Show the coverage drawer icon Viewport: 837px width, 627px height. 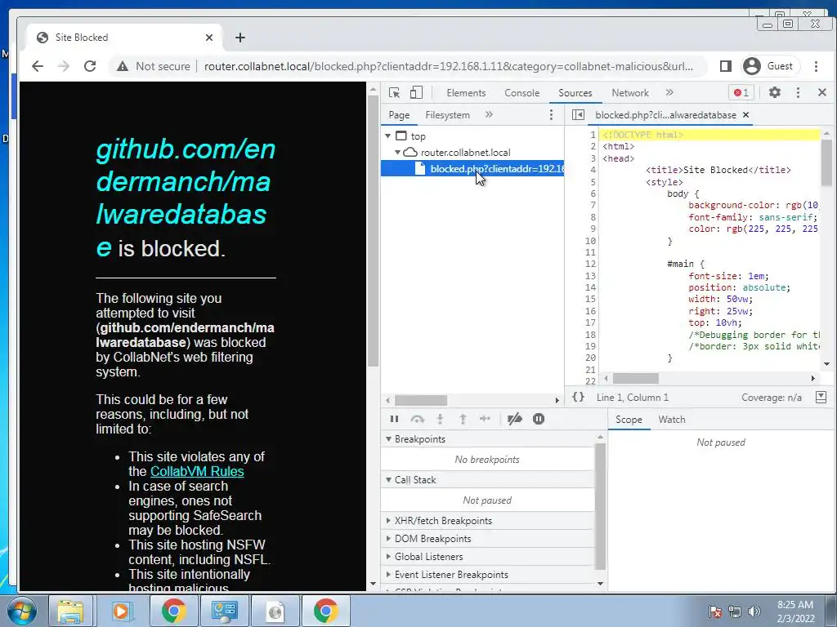(821, 398)
